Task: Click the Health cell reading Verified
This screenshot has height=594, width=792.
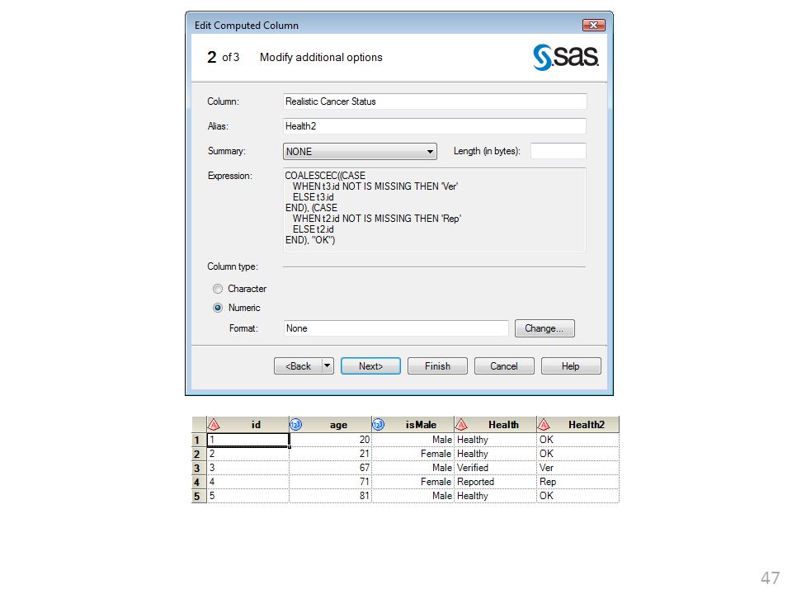Action: click(x=495, y=469)
